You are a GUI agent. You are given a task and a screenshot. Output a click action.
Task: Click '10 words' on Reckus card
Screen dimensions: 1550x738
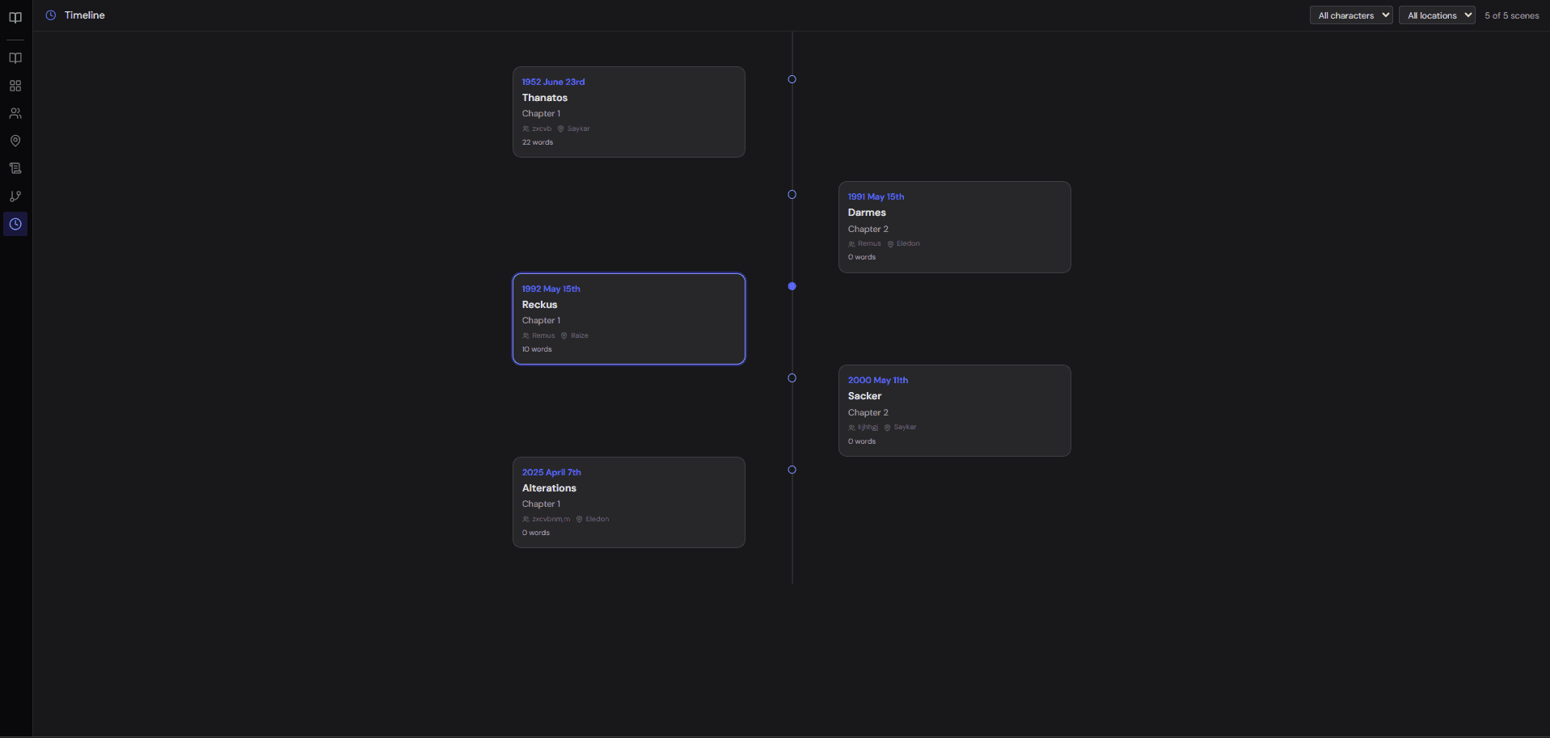537,349
